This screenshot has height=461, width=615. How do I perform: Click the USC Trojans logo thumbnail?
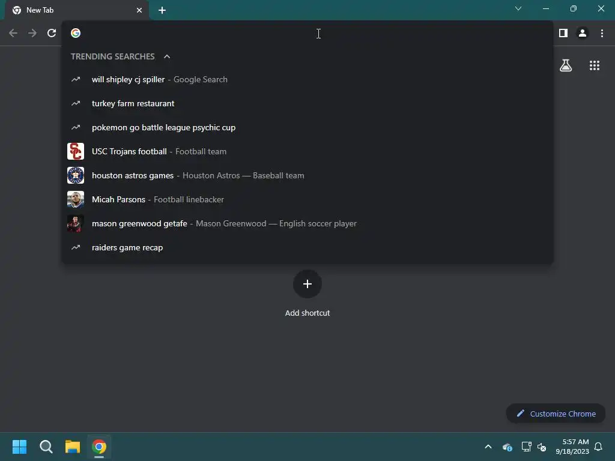click(76, 151)
